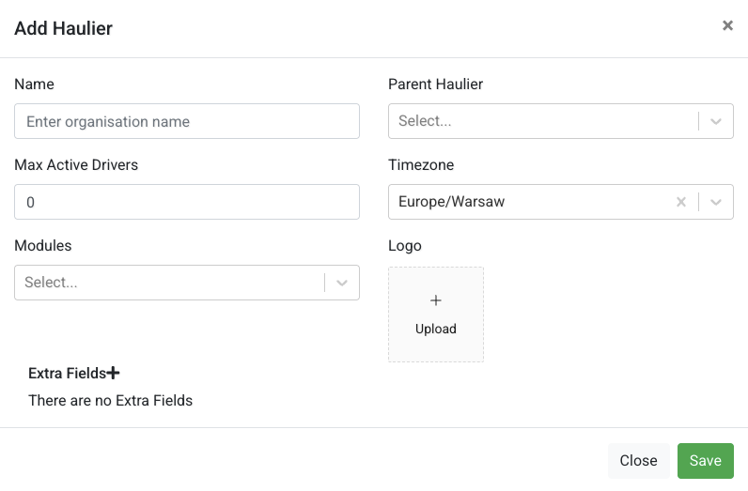Click the Close button

638,461
